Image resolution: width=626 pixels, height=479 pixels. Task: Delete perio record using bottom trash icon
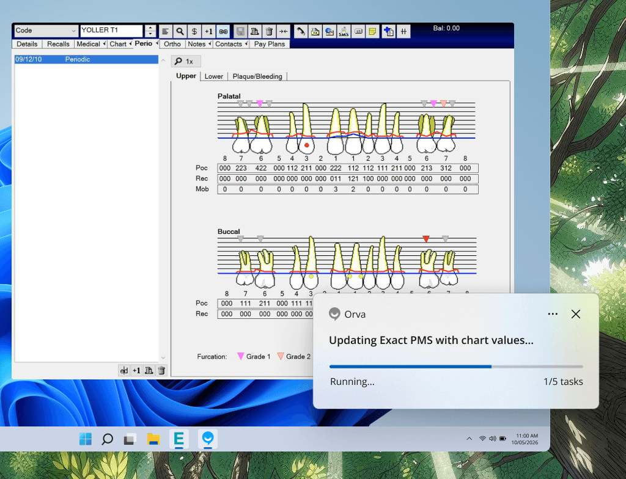[161, 370]
